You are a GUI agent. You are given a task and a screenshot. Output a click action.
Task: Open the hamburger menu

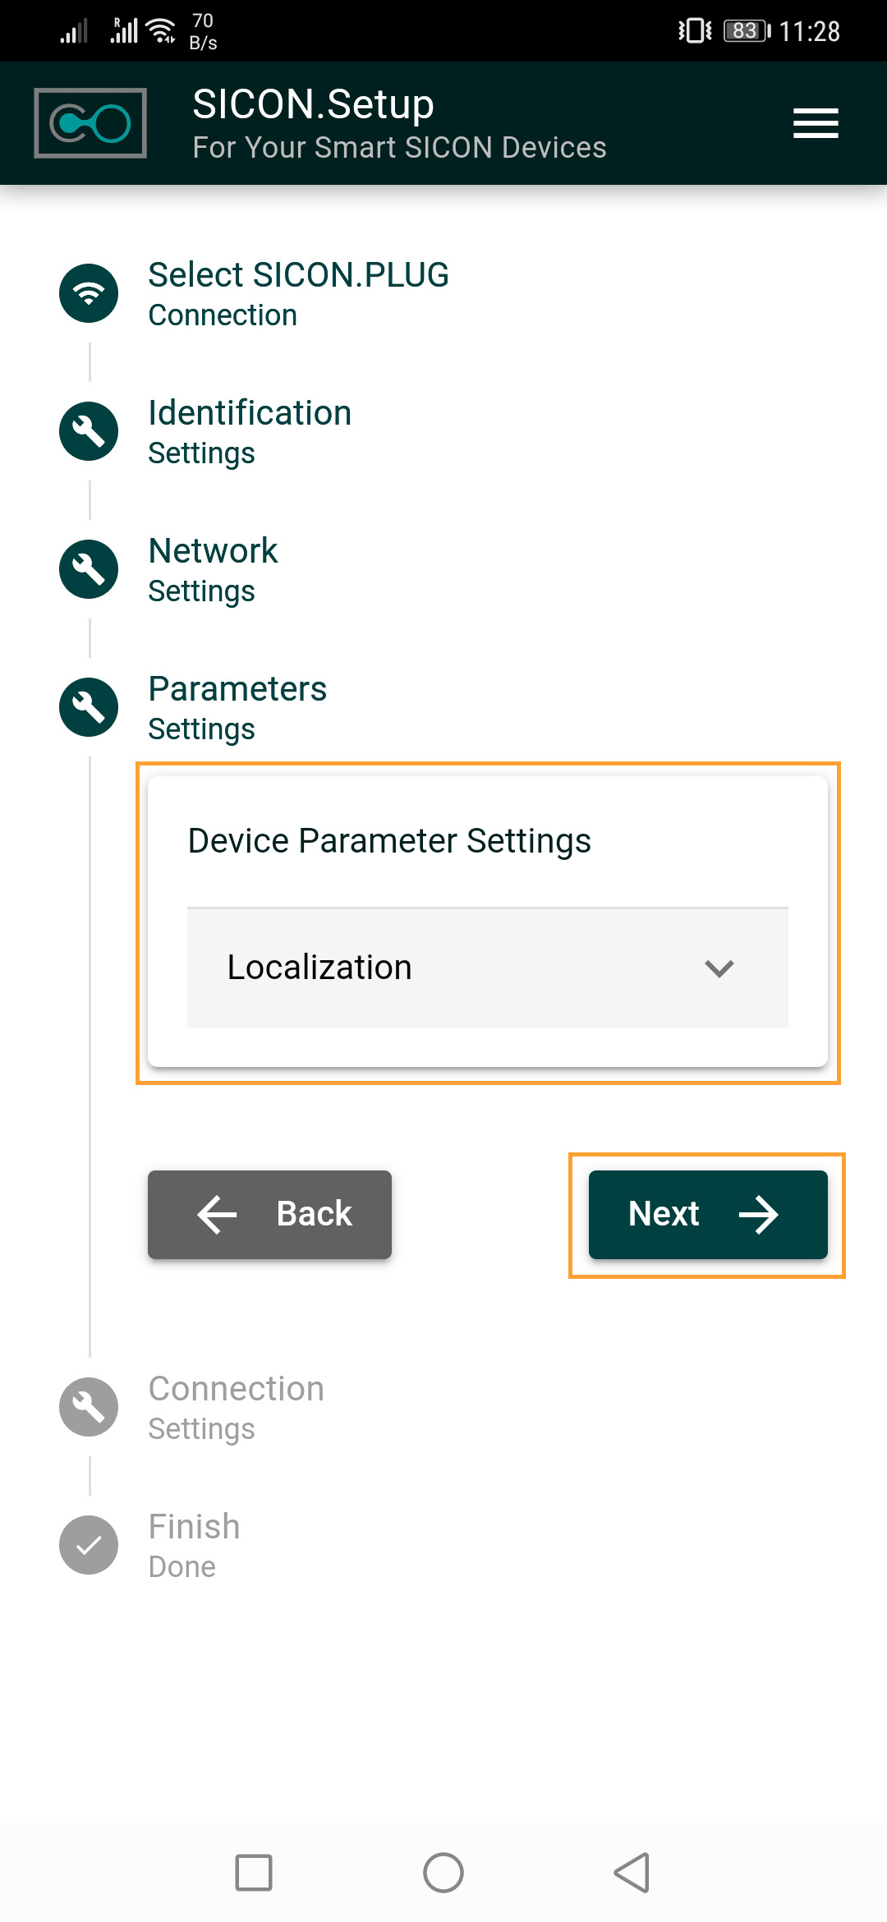click(x=815, y=123)
